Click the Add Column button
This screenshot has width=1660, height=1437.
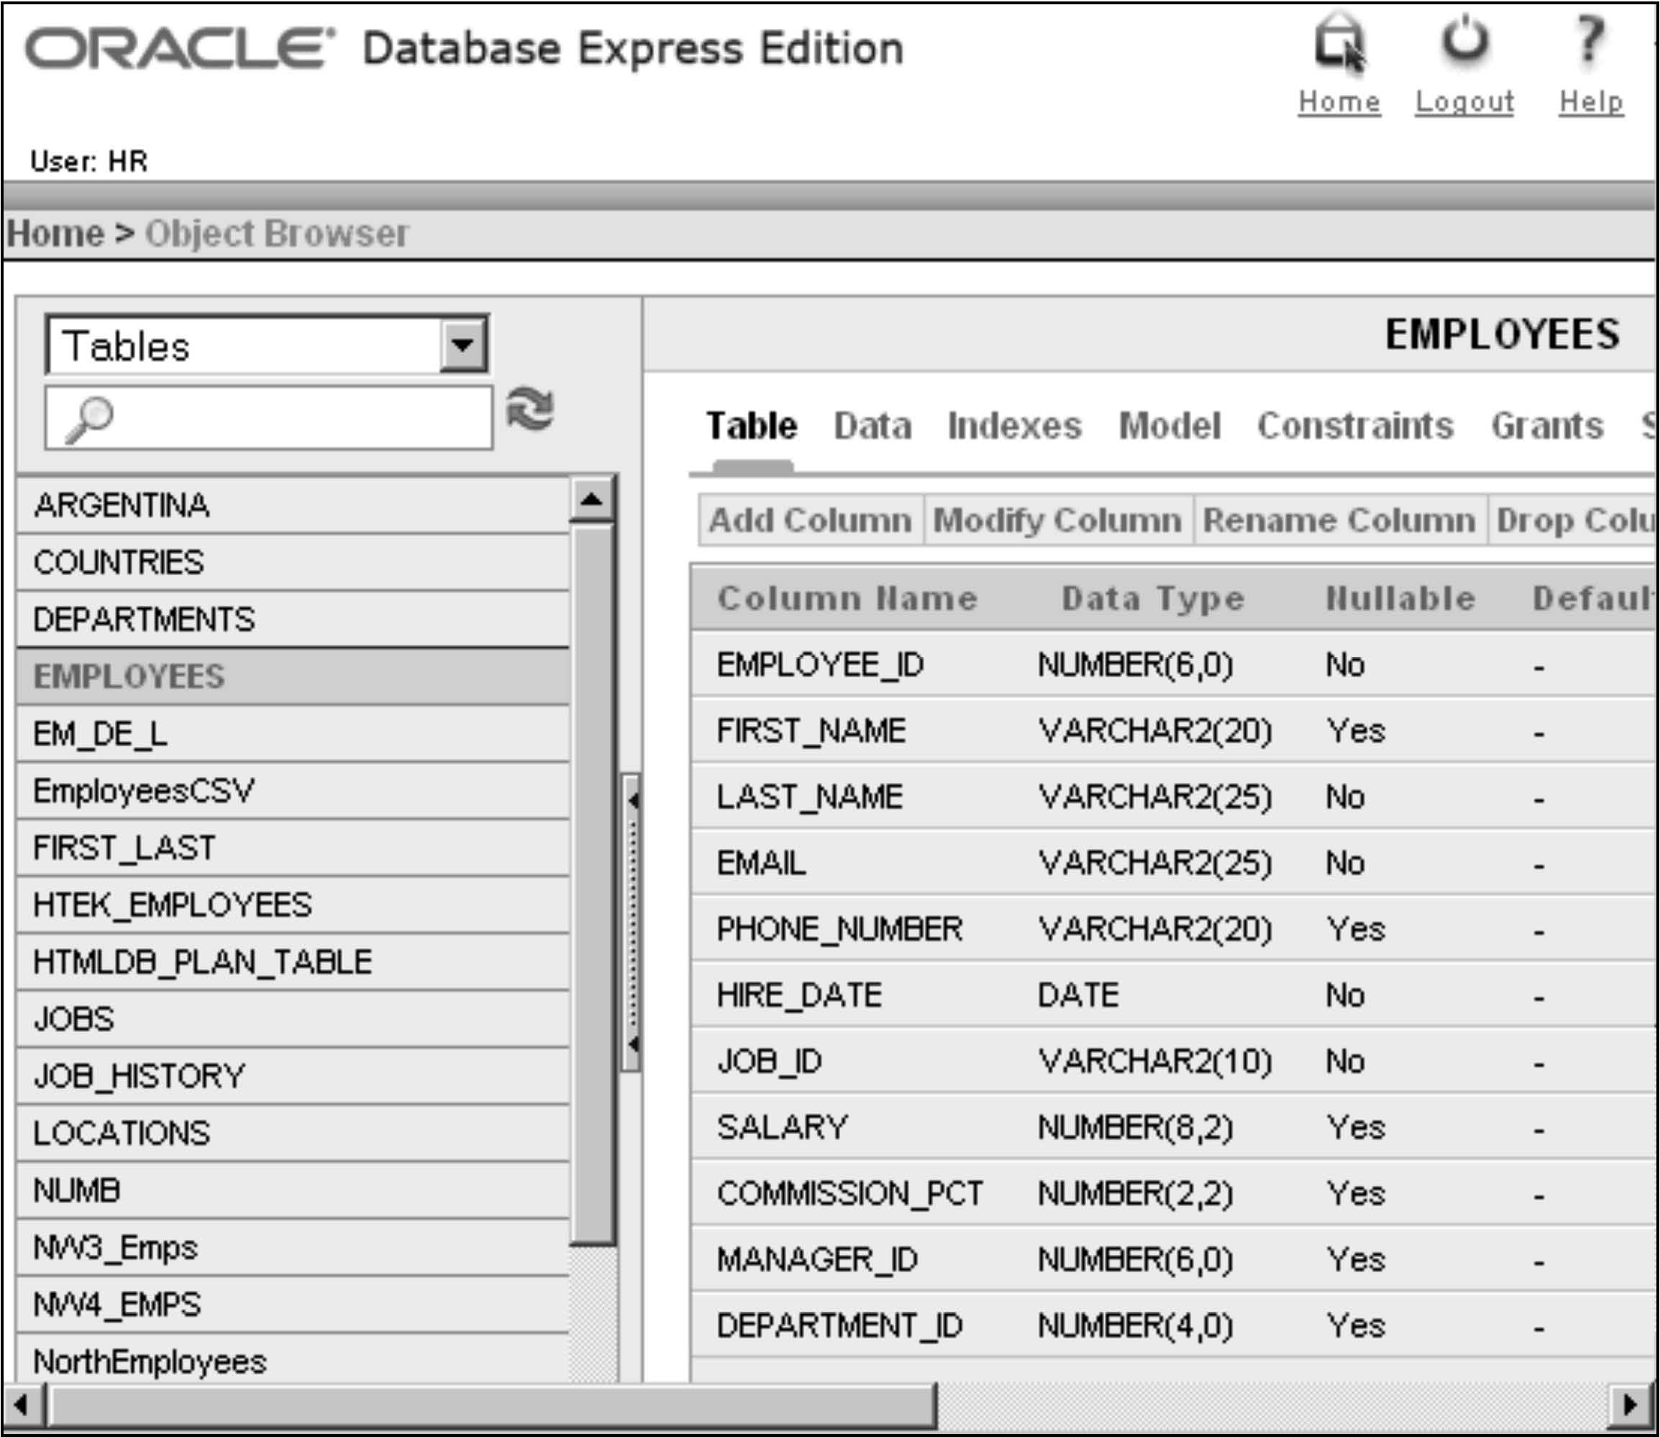[x=810, y=520]
